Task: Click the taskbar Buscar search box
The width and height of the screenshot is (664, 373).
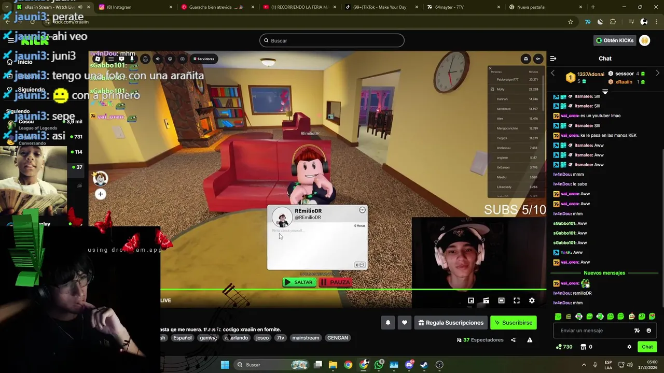Action: (271, 365)
